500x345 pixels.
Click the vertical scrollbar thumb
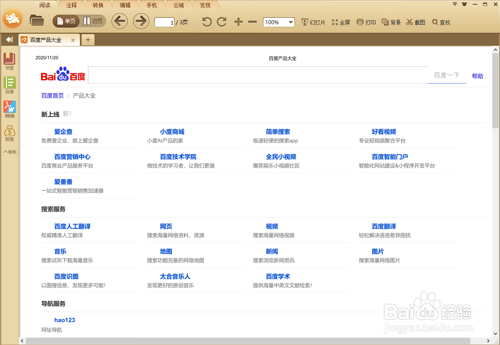click(x=495, y=91)
